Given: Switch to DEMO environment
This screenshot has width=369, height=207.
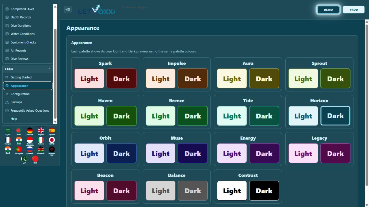Looking at the screenshot, I should coord(328,10).
